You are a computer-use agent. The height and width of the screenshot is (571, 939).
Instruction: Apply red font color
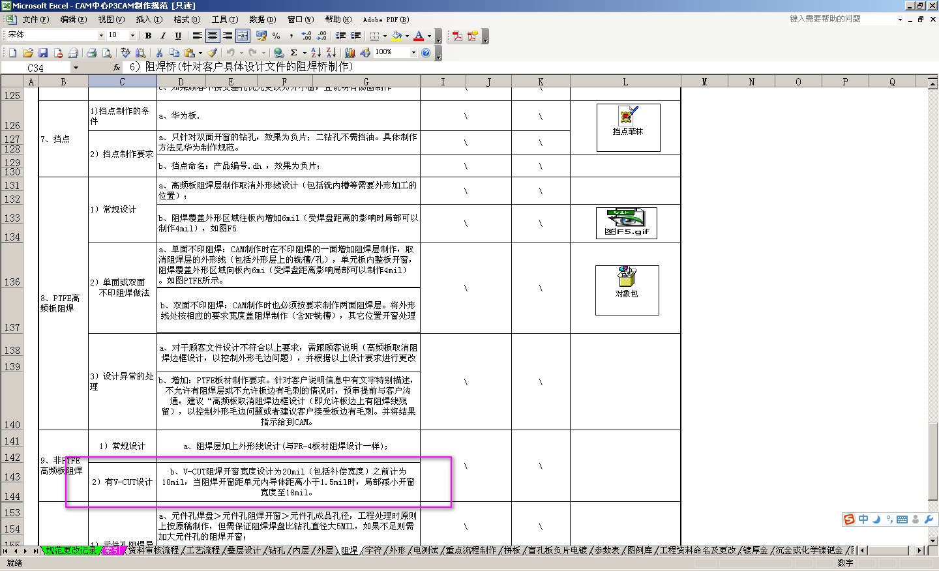[419, 36]
